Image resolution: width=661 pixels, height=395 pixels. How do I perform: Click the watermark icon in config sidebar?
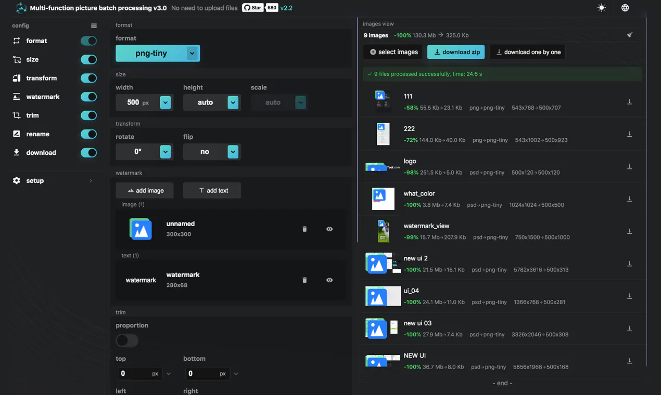[17, 97]
